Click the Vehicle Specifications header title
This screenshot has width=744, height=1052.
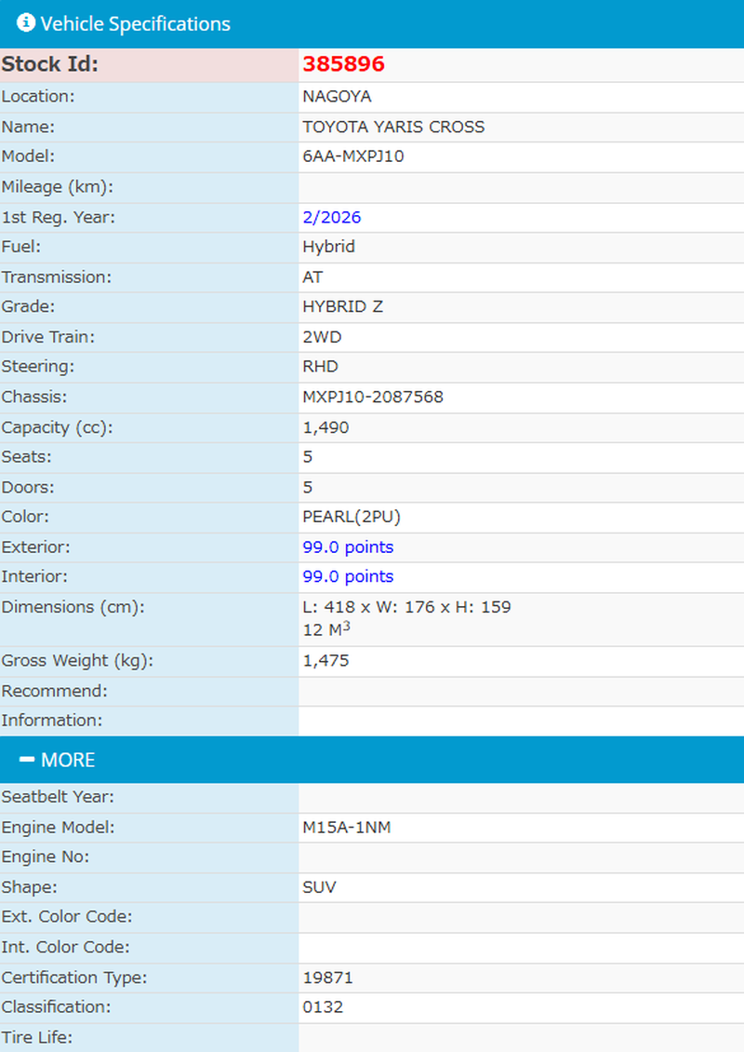[x=136, y=23]
